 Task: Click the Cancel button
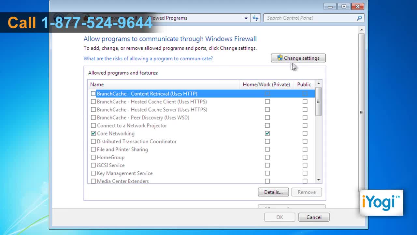pos(314,217)
